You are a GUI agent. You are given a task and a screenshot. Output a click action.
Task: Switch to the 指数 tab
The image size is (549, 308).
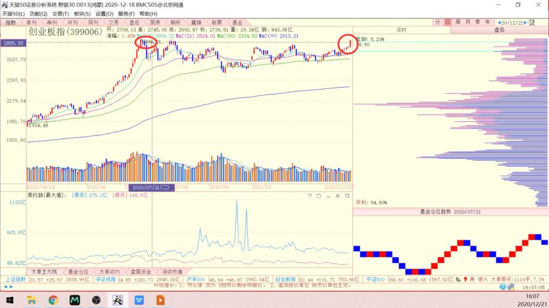(x=11, y=22)
